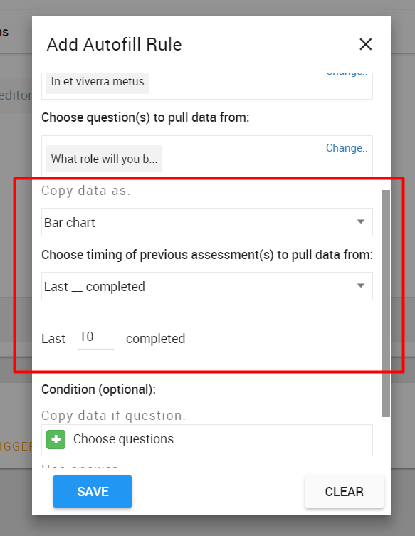Viewport: 415px width, 536px height.
Task: Click the Condition (optional) heading
Action: (x=98, y=389)
